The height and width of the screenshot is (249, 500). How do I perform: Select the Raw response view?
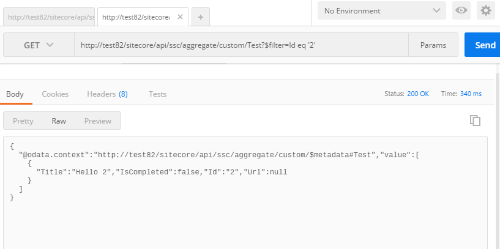(59, 121)
